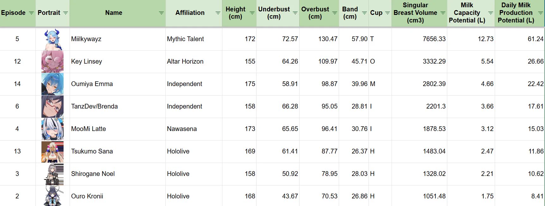This screenshot has width=545, height=206.
Task: Expand the Milk Capacity Potential filter dropdown
Action: [491, 13]
